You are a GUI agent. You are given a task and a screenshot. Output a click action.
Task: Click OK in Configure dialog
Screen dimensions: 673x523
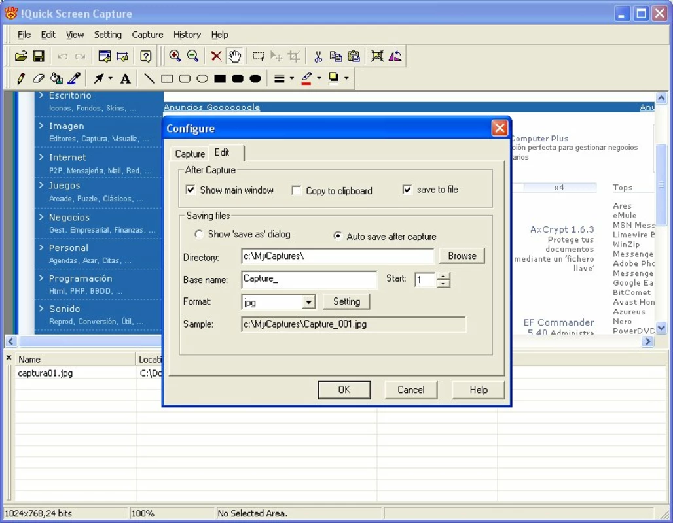click(344, 390)
